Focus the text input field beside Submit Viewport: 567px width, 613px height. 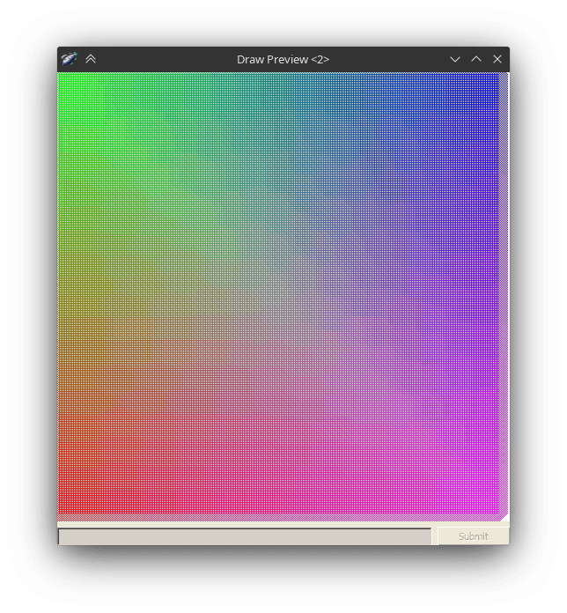coord(245,535)
